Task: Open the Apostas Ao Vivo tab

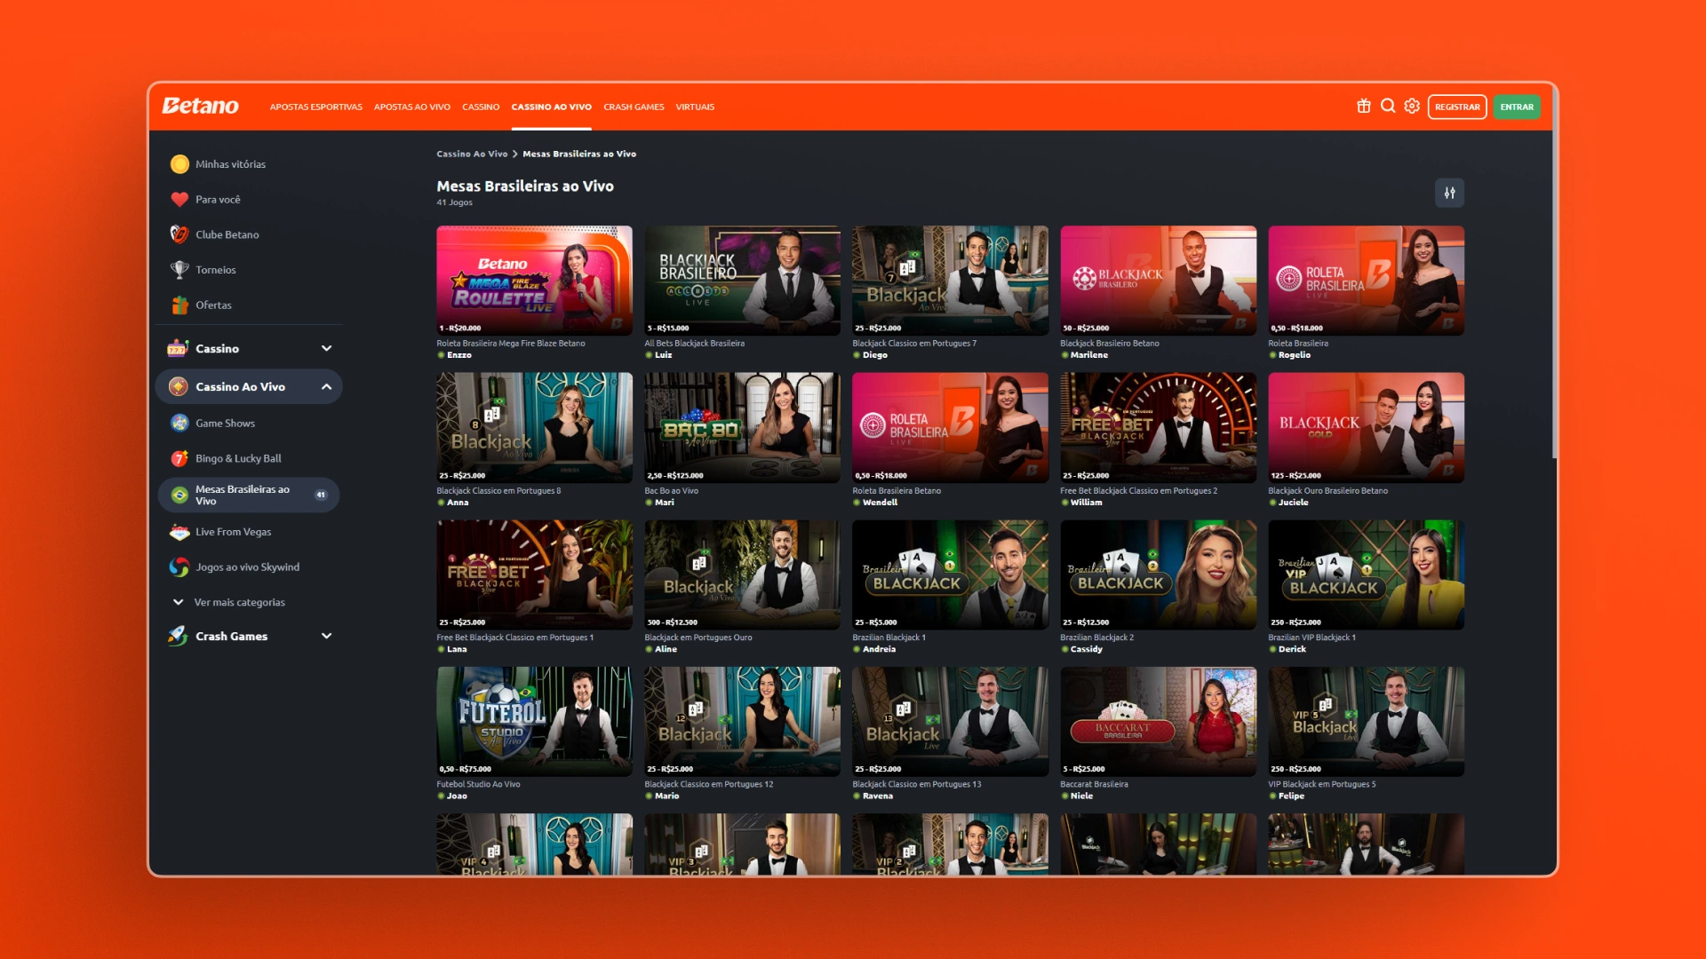Action: [412, 107]
